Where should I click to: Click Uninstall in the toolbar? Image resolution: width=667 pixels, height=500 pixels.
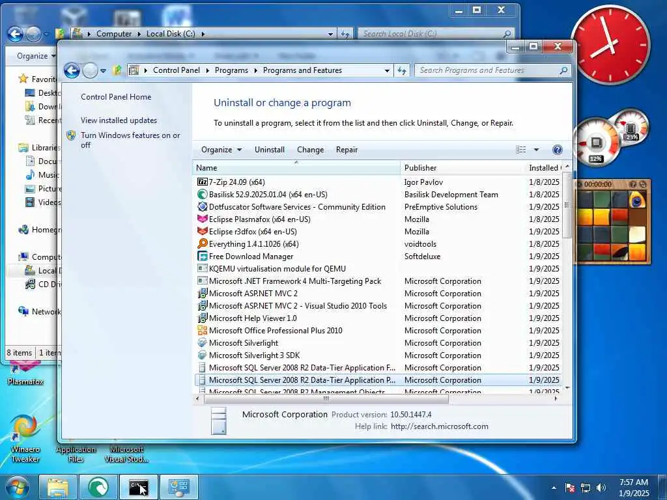(x=270, y=150)
